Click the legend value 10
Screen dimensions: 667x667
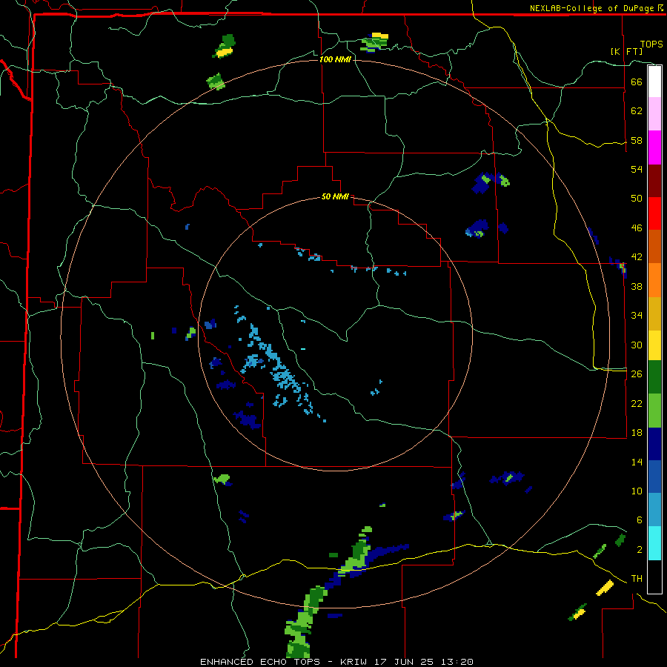[637, 491]
